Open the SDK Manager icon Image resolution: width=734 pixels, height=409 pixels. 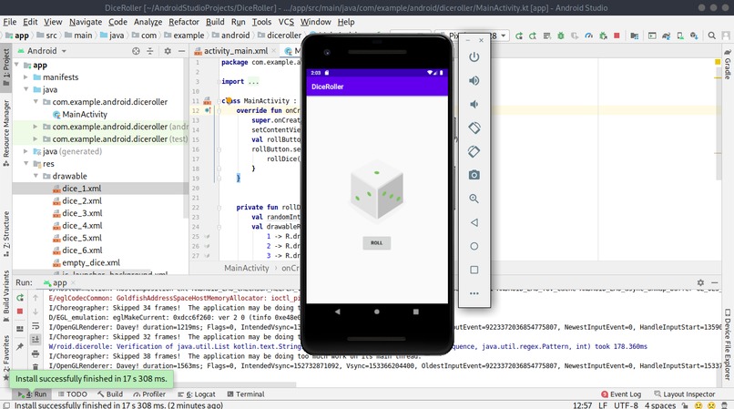tap(694, 36)
